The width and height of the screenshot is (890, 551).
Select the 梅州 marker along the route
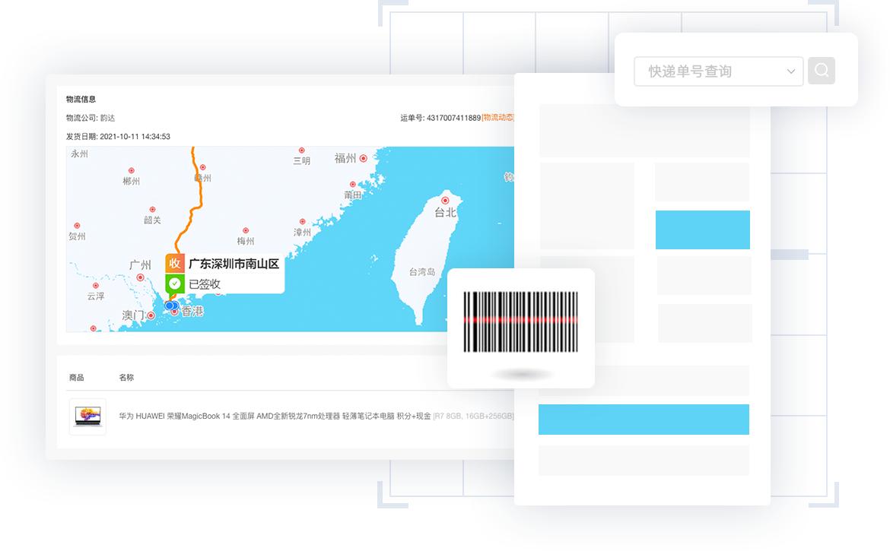coord(244,230)
